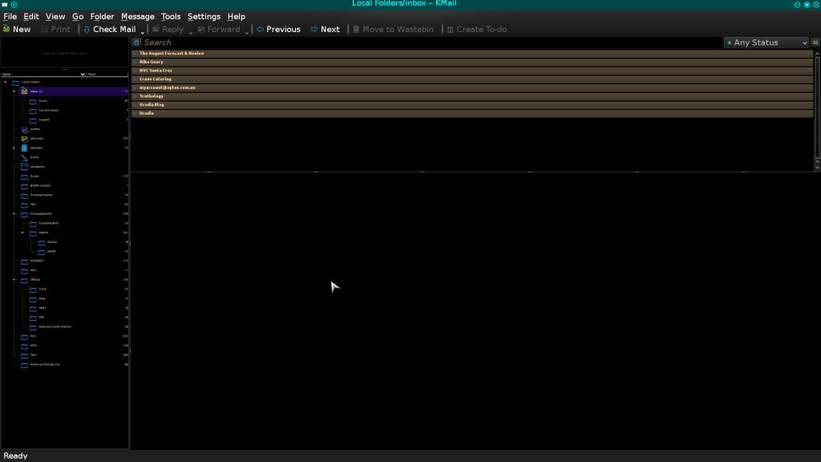
Task: Go to Next message
Action: tap(326, 30)
